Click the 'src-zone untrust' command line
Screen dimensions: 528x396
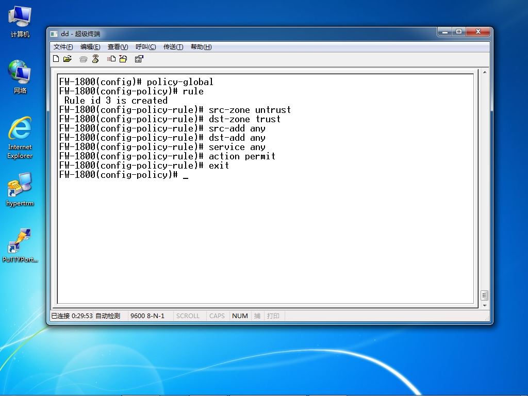click(175, 110)
